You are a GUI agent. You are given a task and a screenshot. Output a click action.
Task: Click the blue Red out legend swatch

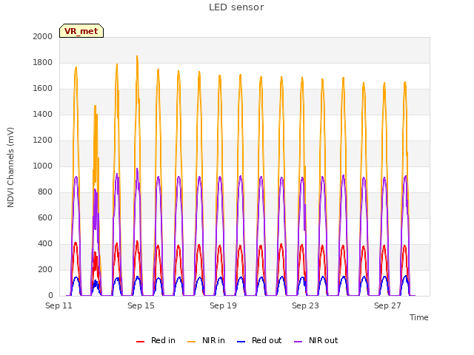click(x=241, y=342)
